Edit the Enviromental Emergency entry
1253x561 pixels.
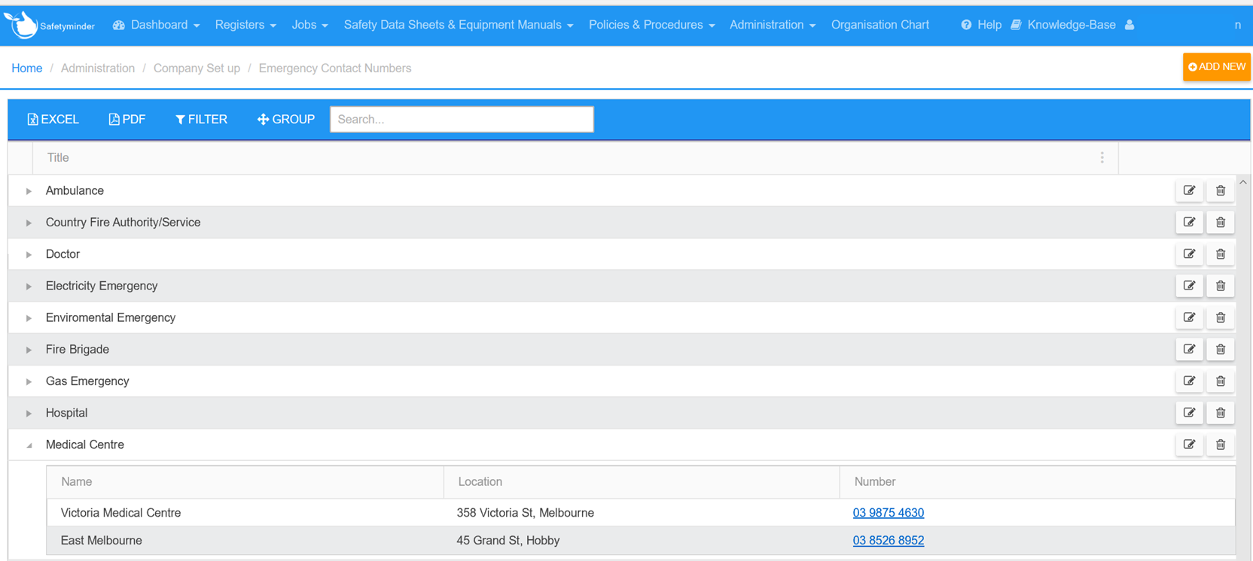click(x=1189, y=317)
